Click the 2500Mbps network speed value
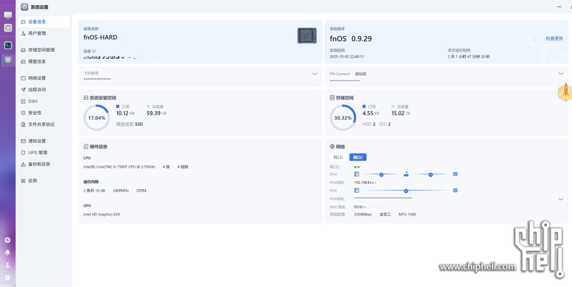This screenshot has height=287, width=572. pyautogui.click(x=363, y=215)
